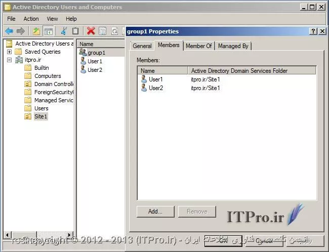Toggle the show/hide console tree icon
Screen dimensions: 329x252
click(x=48, y=31)
